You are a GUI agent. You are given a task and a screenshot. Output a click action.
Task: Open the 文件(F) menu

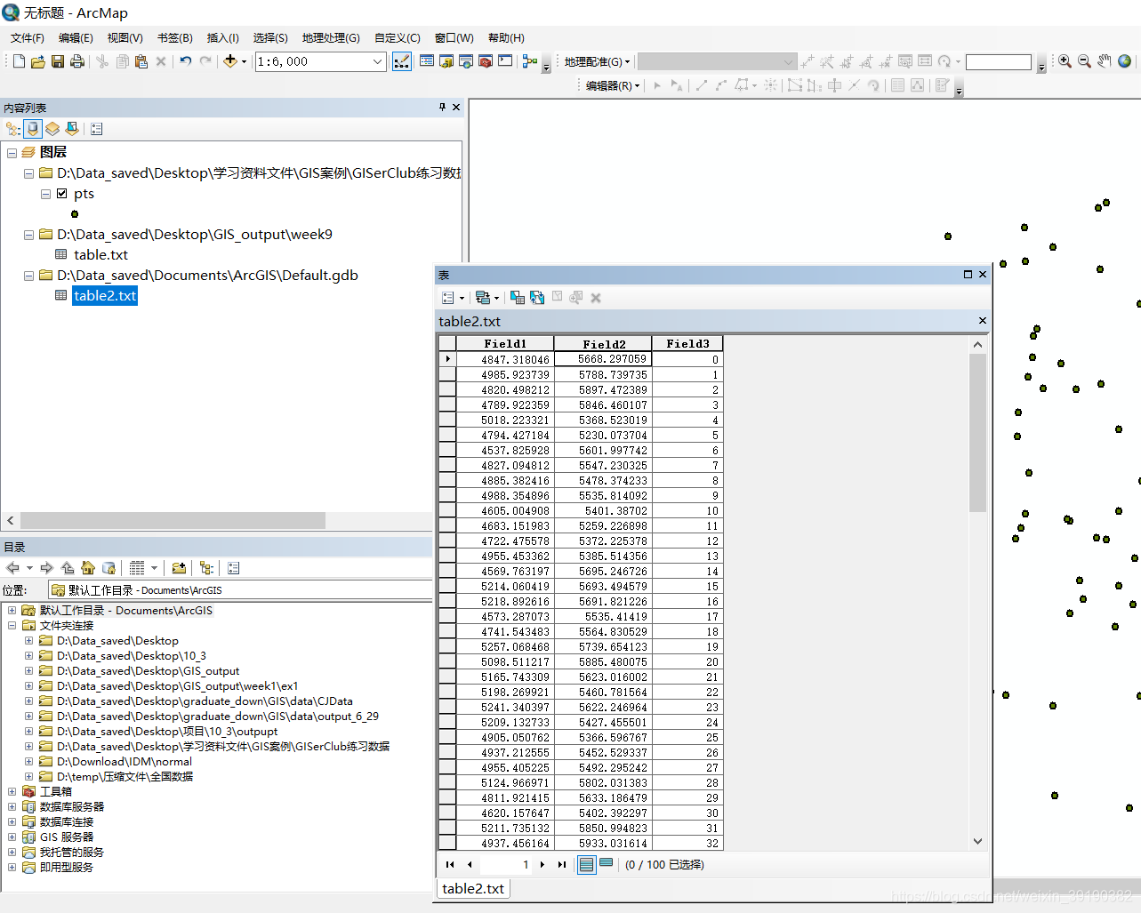tap(28, 37)
